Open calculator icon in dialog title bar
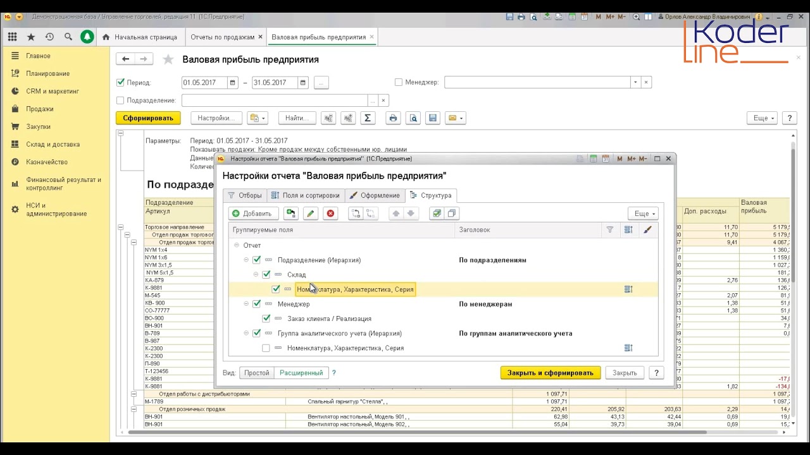810x455 pixels. tap(594, 159)
